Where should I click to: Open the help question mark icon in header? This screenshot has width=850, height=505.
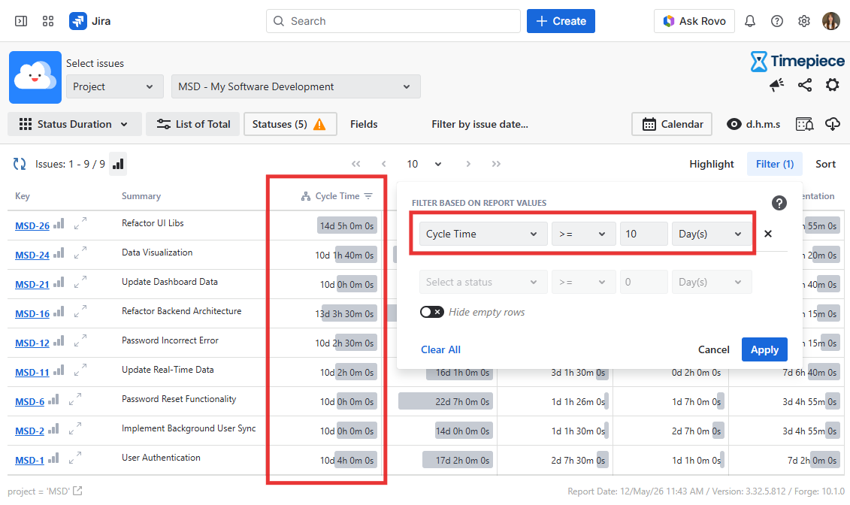pos(777,21)
